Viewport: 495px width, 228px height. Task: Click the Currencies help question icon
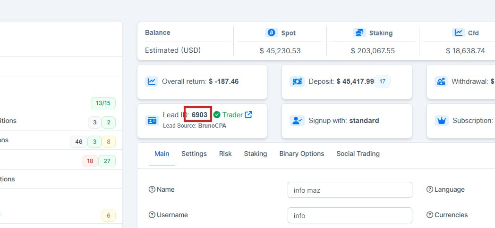point(430,215)
